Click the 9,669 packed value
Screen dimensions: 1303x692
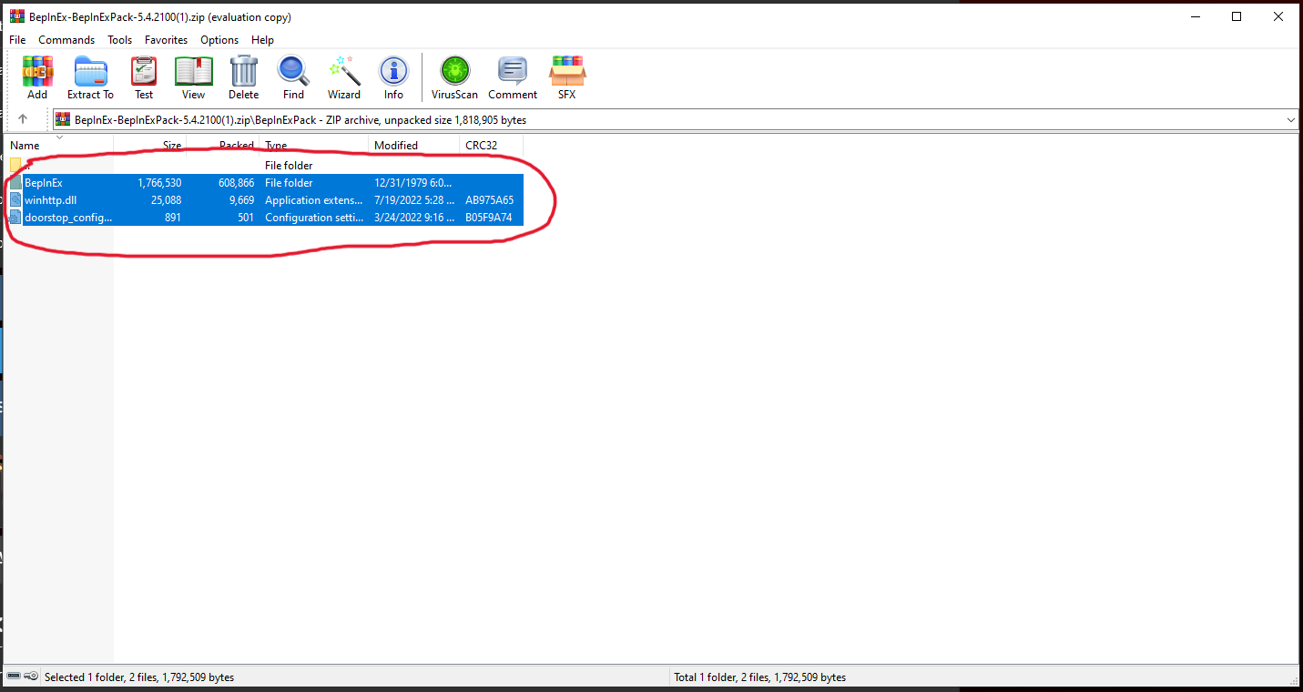click(241, 200)
